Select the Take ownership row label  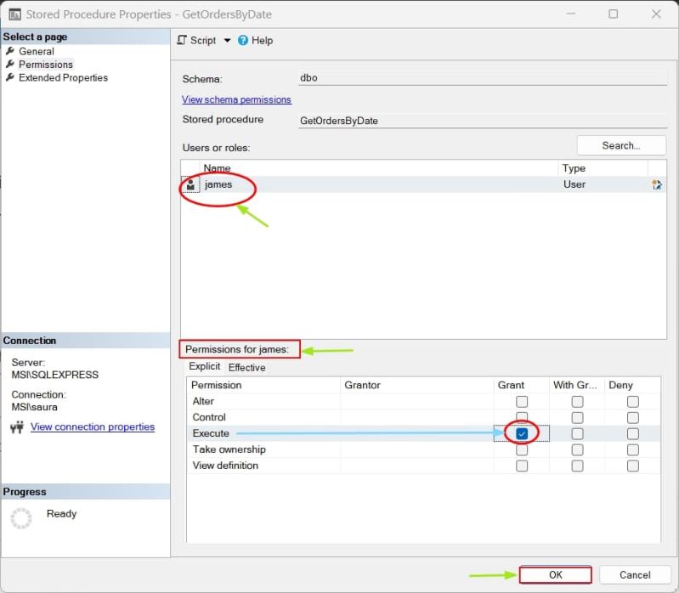(229, 449)
